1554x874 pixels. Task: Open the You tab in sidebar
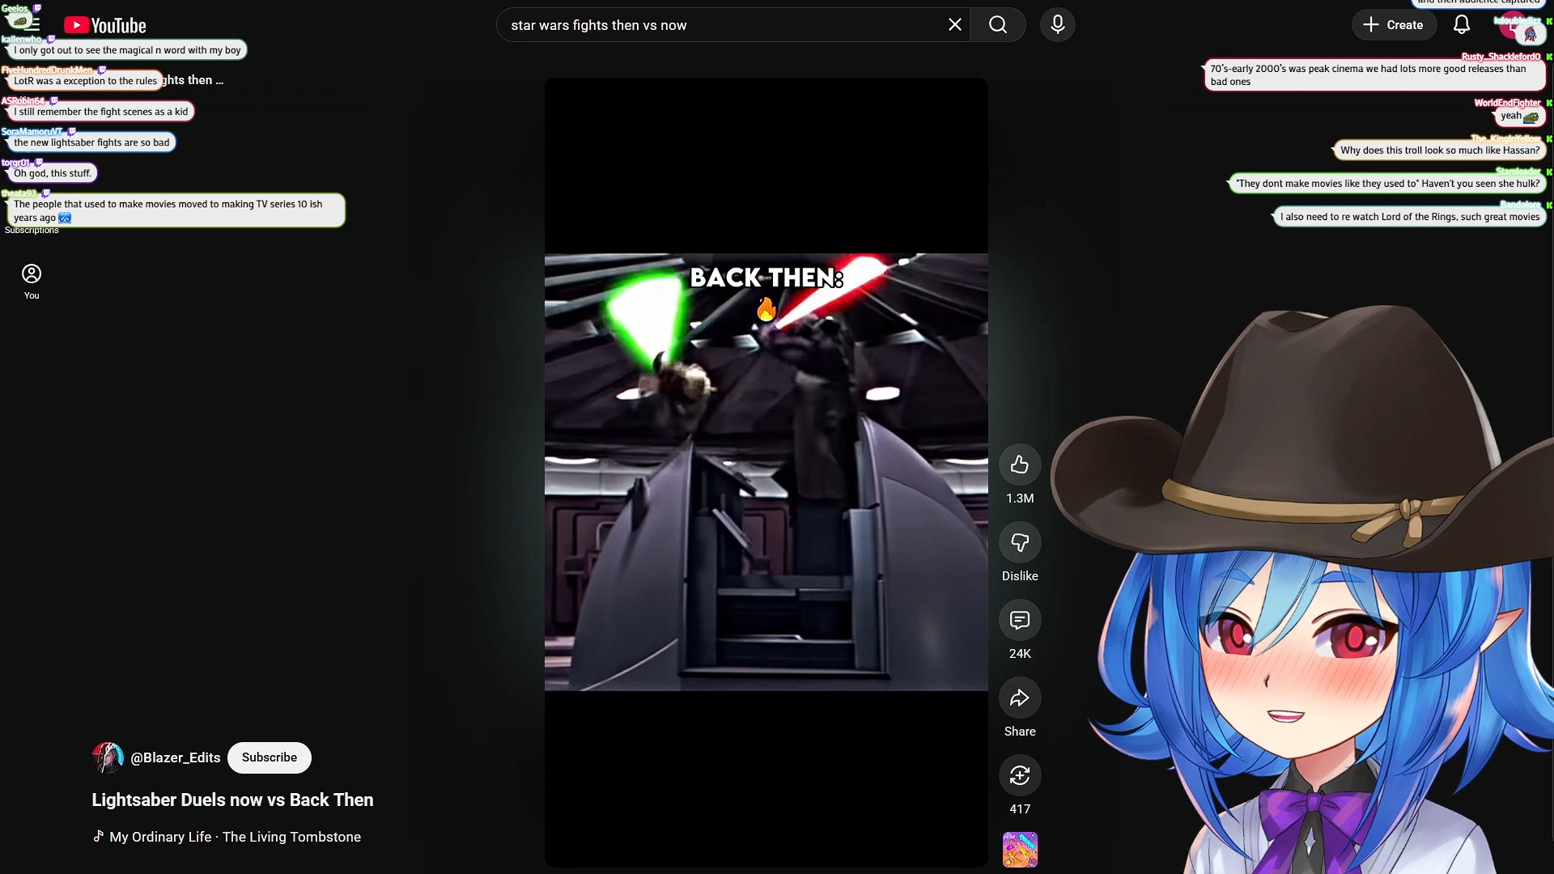click(x=32, y=281)
